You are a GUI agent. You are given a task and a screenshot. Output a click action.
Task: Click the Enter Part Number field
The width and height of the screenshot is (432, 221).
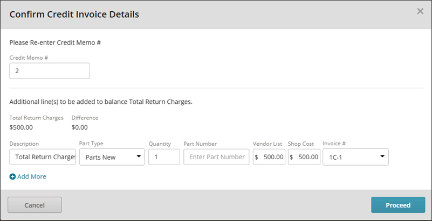[216, 157]
